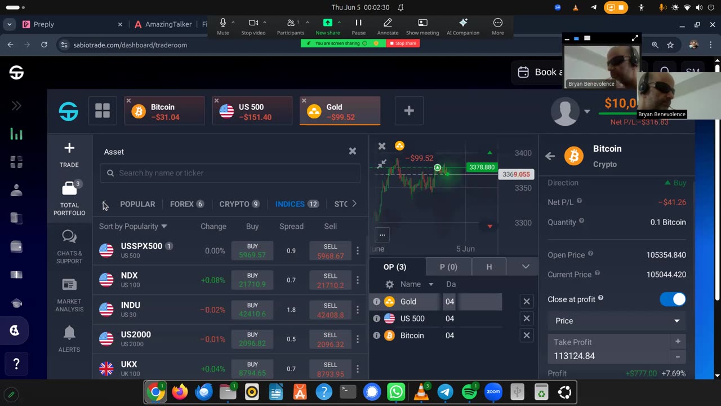Viewport: 721px width, 406px height.
Task: Show previous asset categories with left arrow
Action: (x=104, y=204)
